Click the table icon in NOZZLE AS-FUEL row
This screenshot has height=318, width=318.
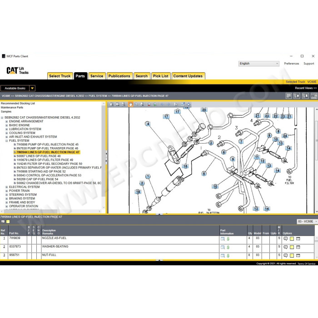298,238
